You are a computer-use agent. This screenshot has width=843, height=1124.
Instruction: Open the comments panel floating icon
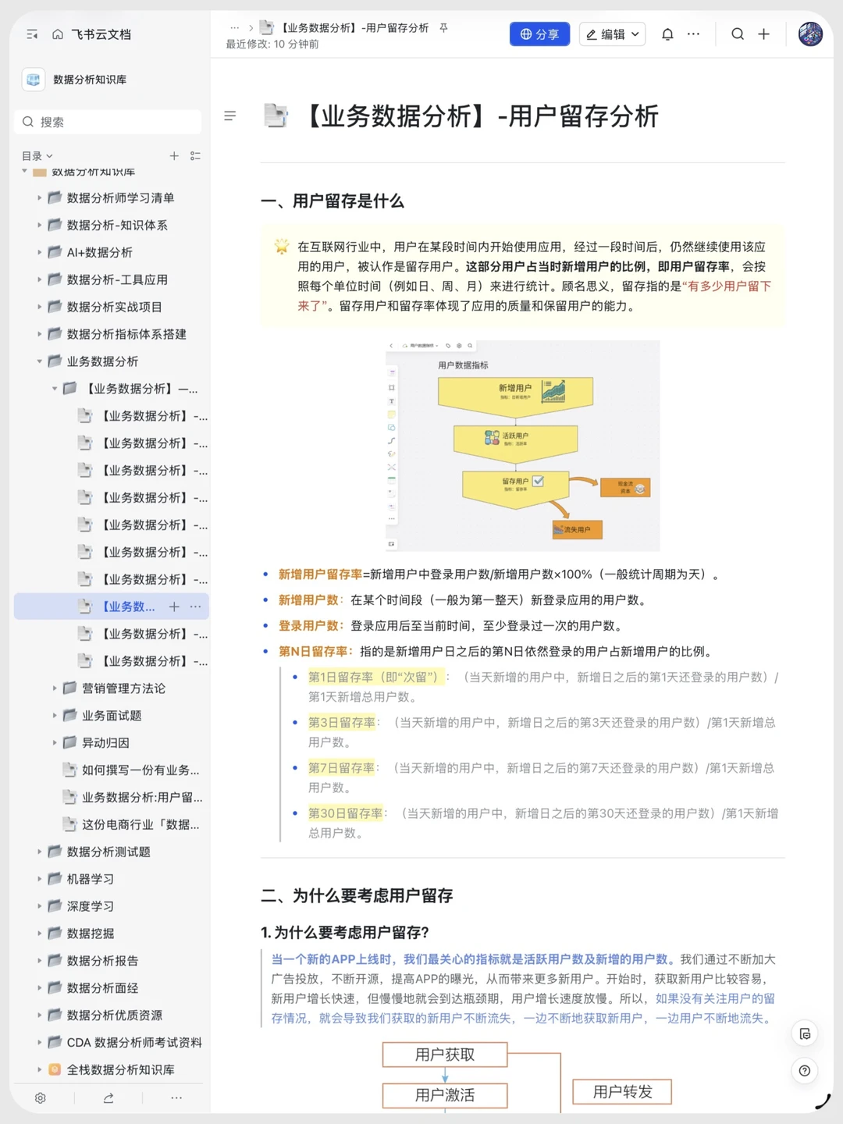pyautogui.click(x=805, y=1034)
